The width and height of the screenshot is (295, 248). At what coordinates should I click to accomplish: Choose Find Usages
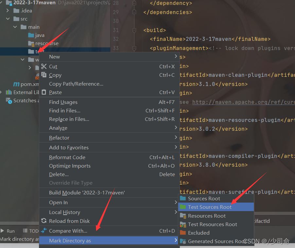[x=109, y=102]
